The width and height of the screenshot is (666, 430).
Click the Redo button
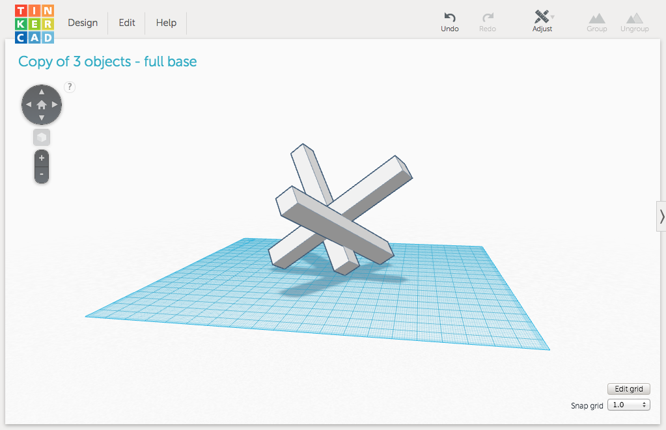[x=488, y=22]
